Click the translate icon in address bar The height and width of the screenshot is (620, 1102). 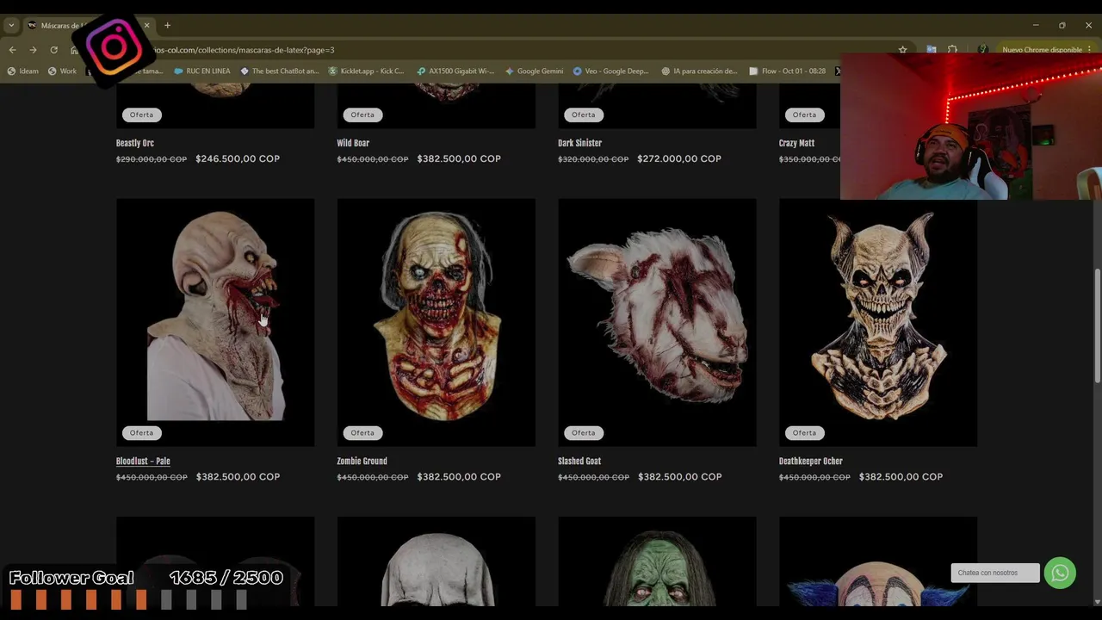pos(931,50)
